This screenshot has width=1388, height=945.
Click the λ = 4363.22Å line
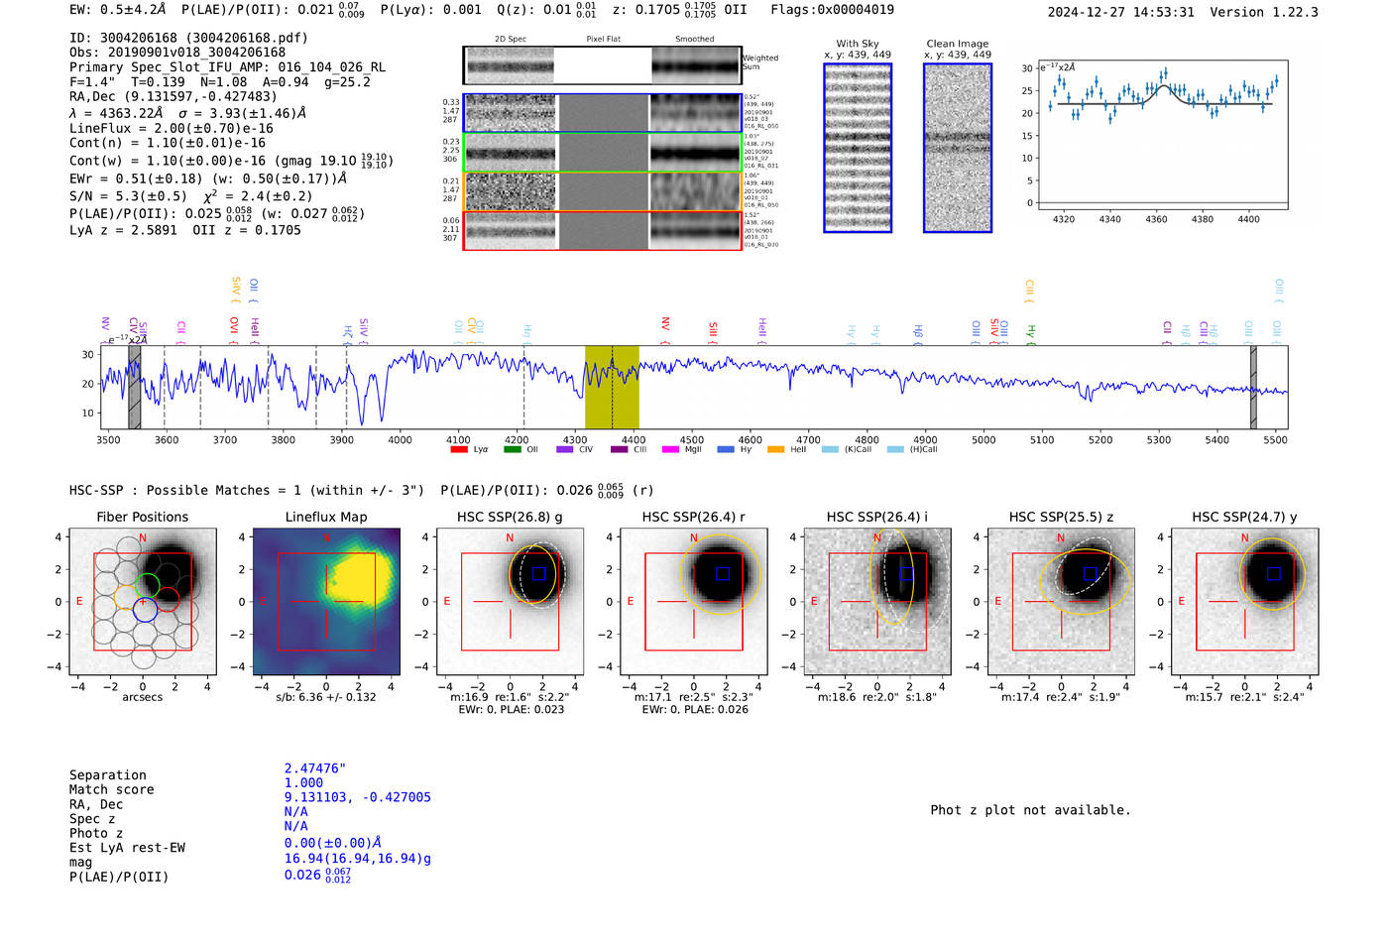click(x=188, y=113)
